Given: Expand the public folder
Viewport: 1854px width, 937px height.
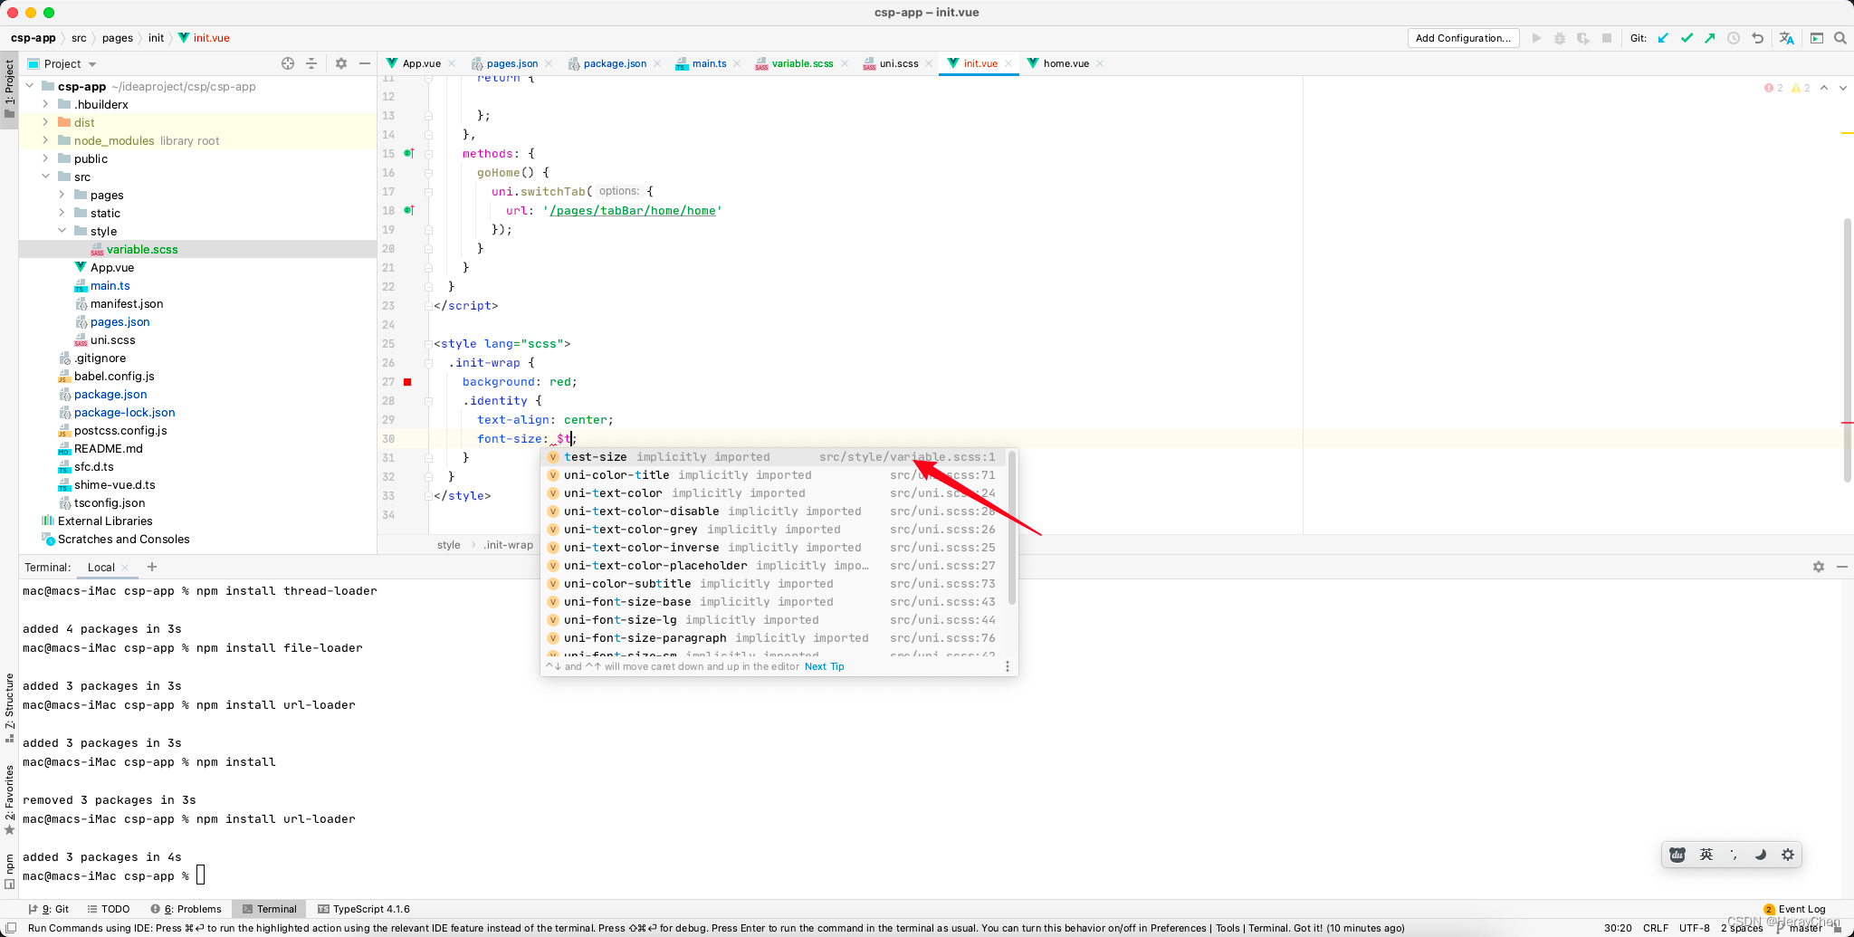Looking at the screenshot, I should (45, 158).
